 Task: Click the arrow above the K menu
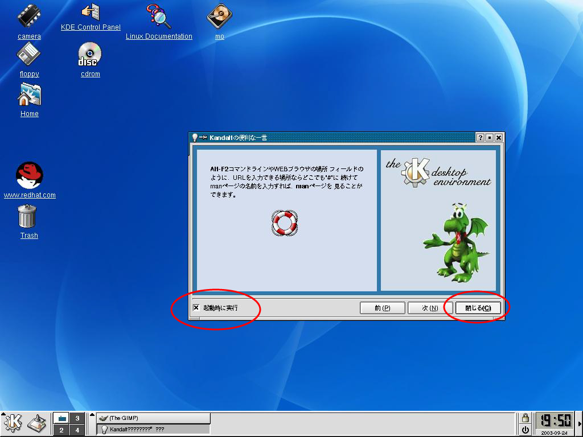[3, 413]
